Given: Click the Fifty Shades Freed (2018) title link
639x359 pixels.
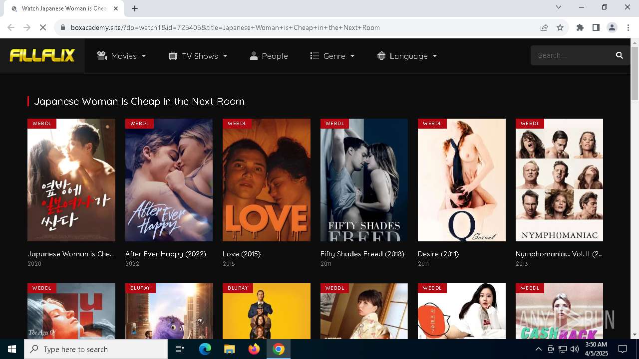Looking at the screenshot, I should click(362, 254).
